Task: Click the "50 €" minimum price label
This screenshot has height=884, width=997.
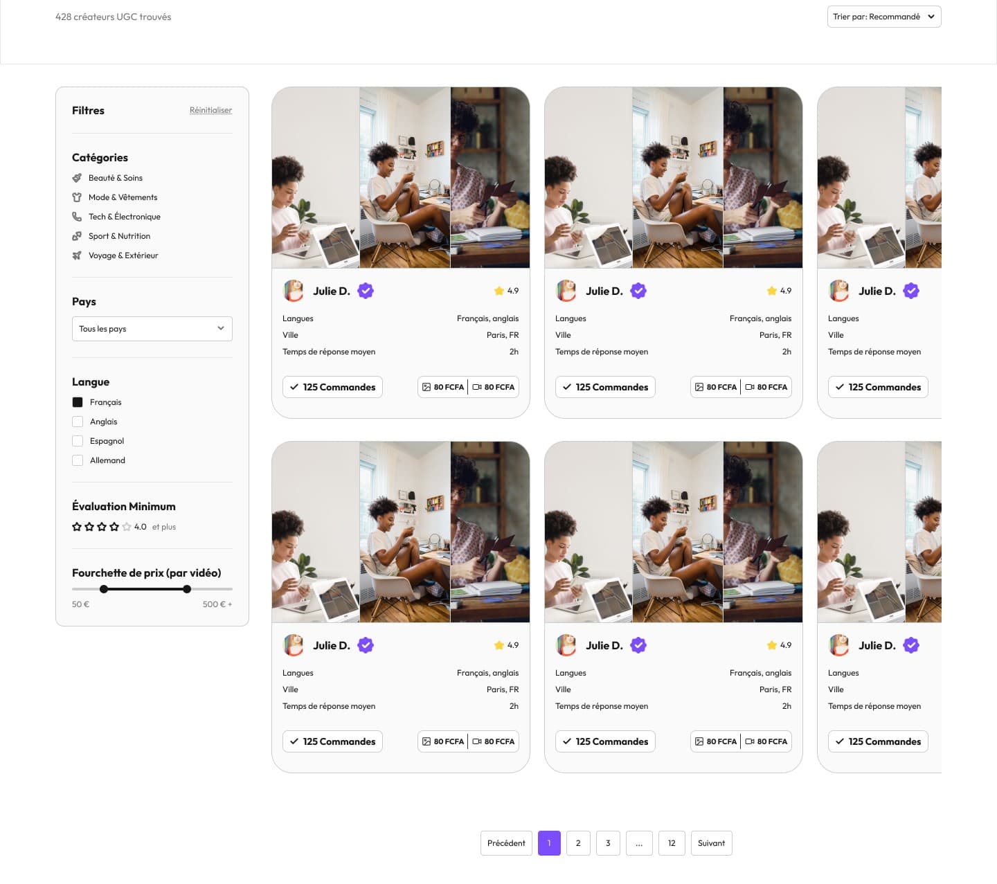Action: point(80,604)
